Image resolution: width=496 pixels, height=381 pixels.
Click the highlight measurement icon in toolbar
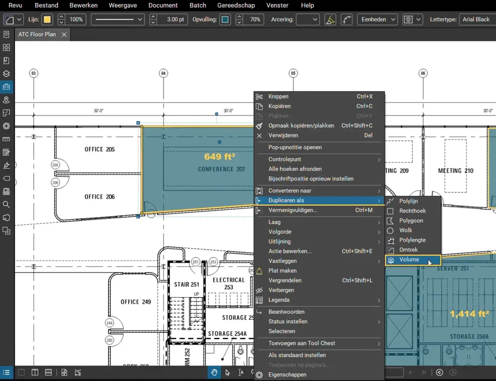pos(330,19)
